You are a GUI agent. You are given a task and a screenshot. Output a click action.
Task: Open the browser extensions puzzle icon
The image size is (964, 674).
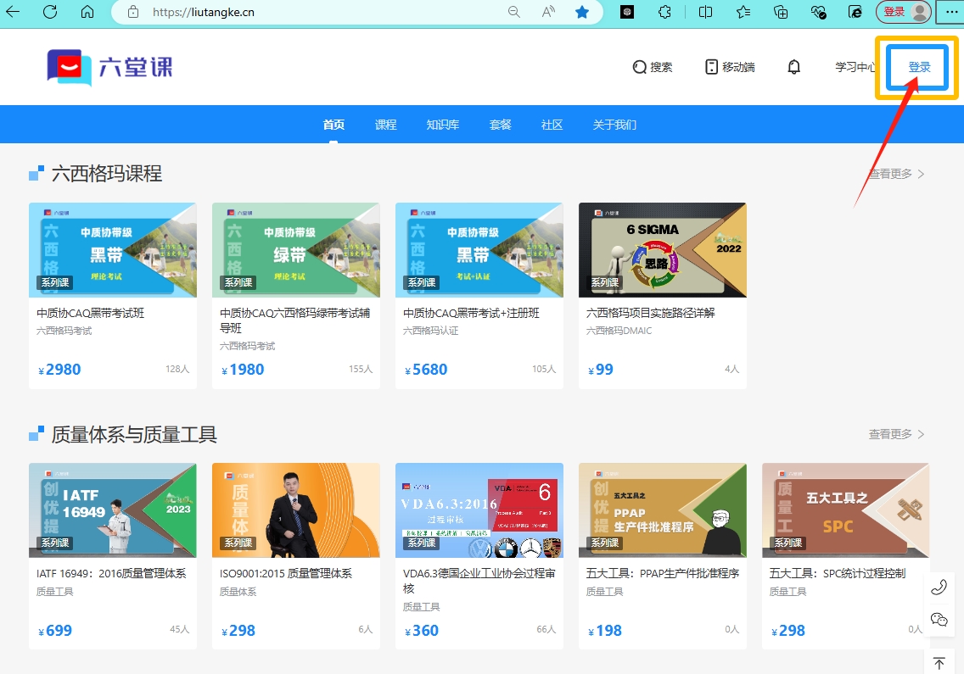click(x=665, y=12)
